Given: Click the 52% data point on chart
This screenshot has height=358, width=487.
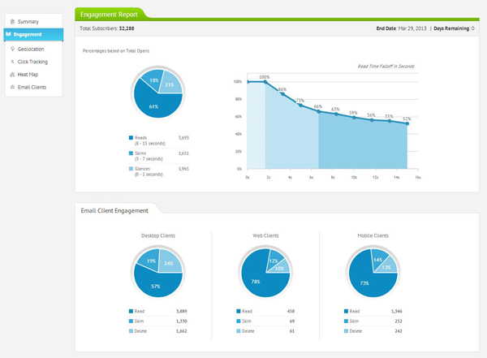Looking at the screenshot, I should coord(407,123).
